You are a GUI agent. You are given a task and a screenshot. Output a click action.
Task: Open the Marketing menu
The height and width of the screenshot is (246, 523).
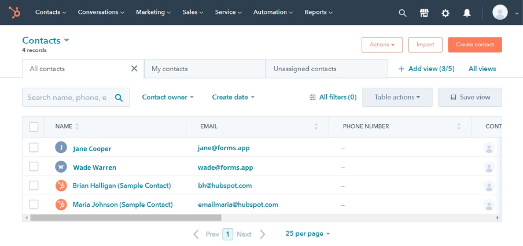pos(153,12)
